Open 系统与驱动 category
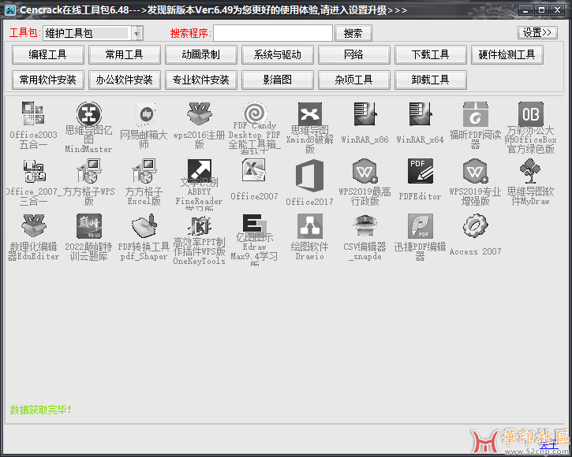The height and width of the screenshot is (457, 572). (278, 54)
